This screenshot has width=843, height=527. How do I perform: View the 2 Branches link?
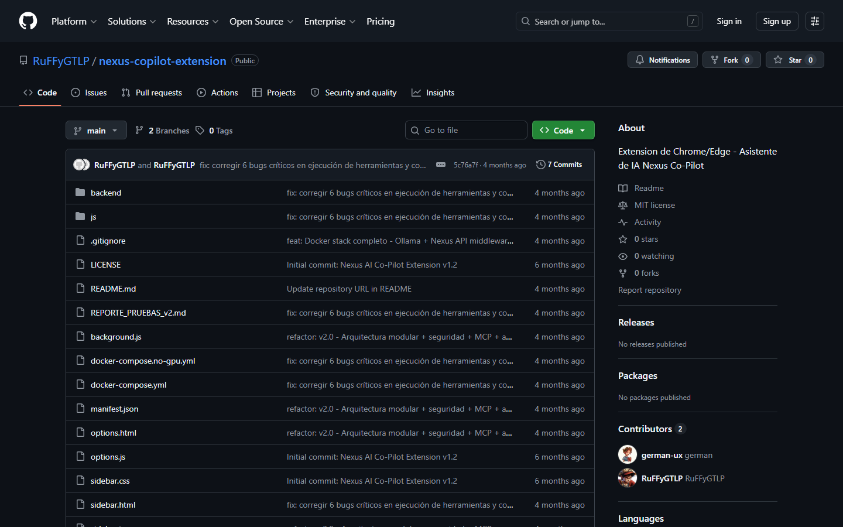point(162,131)
